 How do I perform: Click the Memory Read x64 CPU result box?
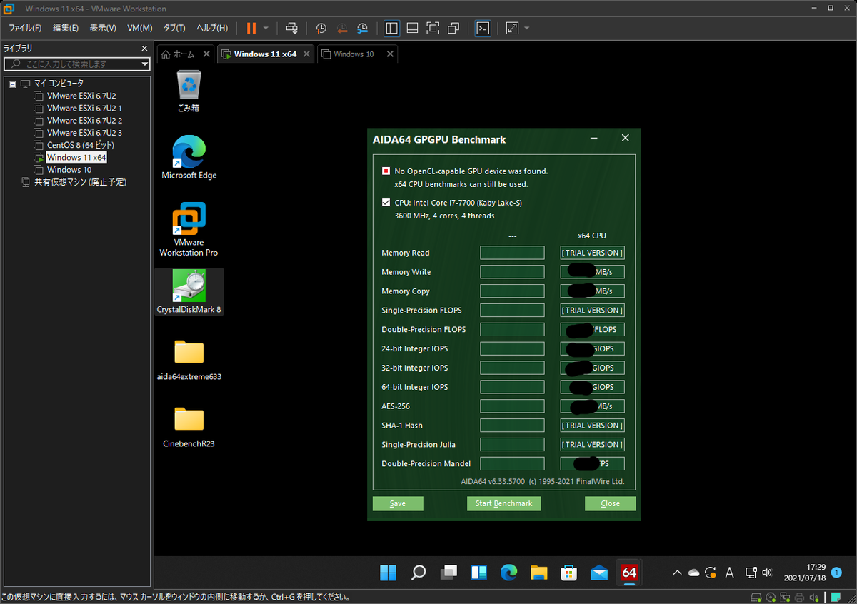pyautogui.click(x=592, y=253)
